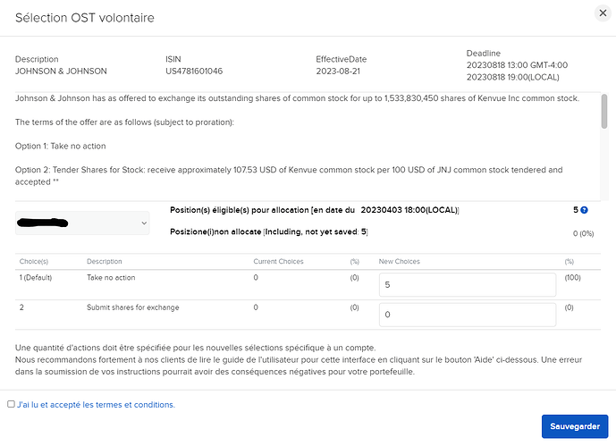Select the ISIN value US4781601046

(194, 71)
